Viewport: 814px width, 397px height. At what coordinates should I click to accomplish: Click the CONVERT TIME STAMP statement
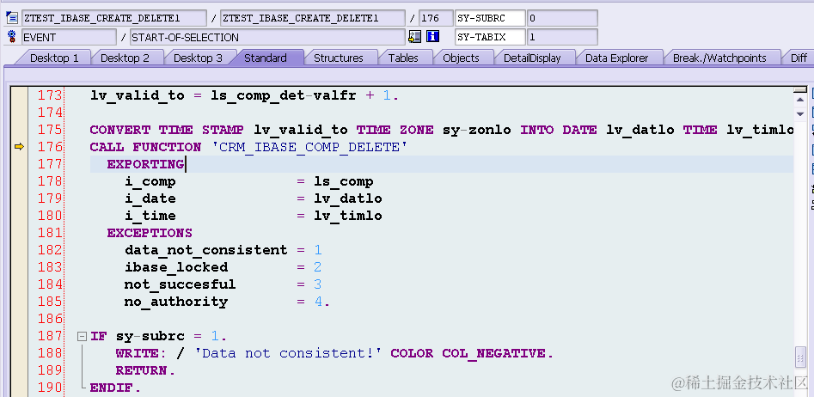[442, 130]
